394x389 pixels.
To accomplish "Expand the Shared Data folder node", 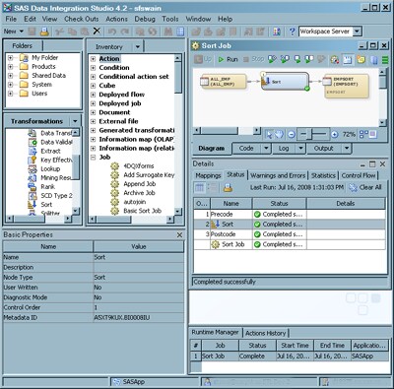I will coord(11,76).
